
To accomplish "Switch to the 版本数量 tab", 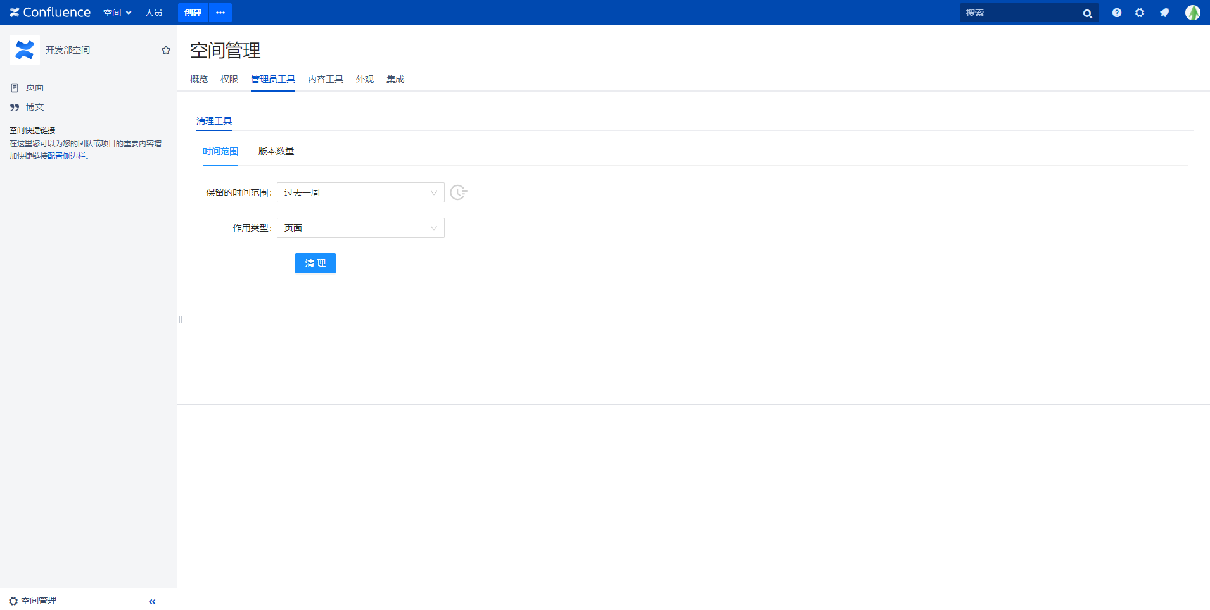I will pos(276,151).
